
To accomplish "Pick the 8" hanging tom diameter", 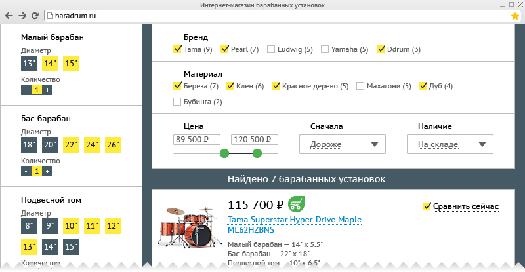I will 29,226.
